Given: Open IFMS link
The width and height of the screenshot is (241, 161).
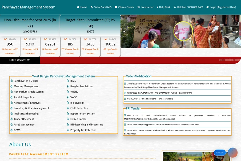Looking at the screenshot, I should click(73, 81).
